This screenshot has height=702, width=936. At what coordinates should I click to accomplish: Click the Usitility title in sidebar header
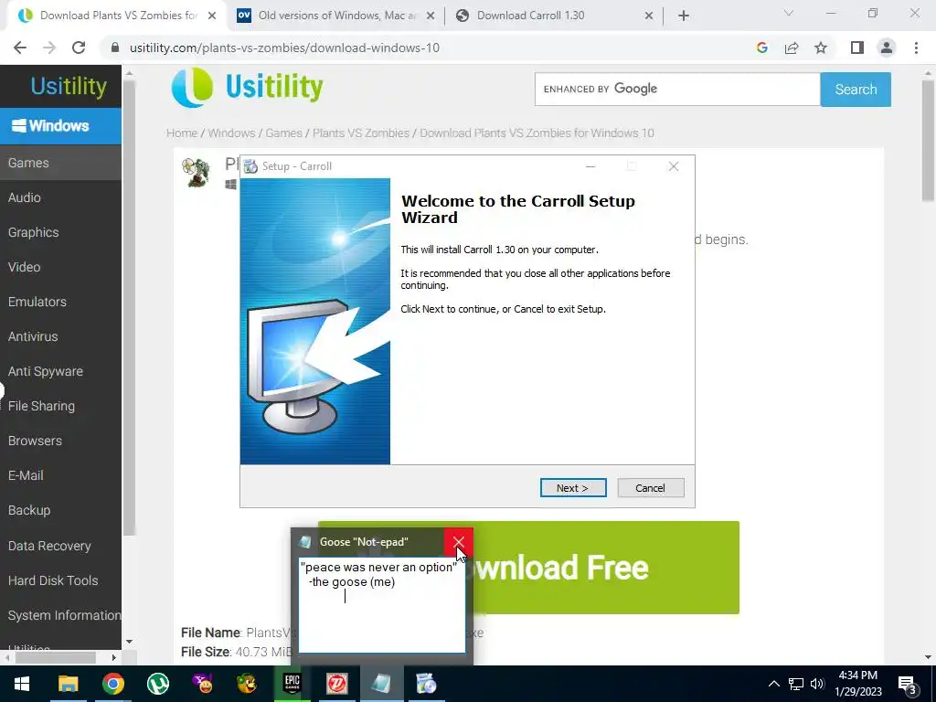point(69,86)
